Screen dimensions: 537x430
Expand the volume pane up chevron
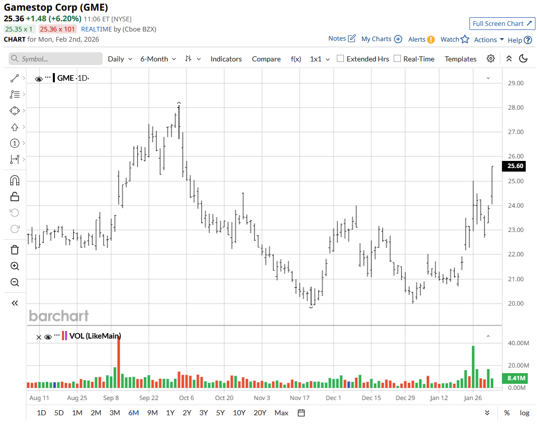(488, 336)
